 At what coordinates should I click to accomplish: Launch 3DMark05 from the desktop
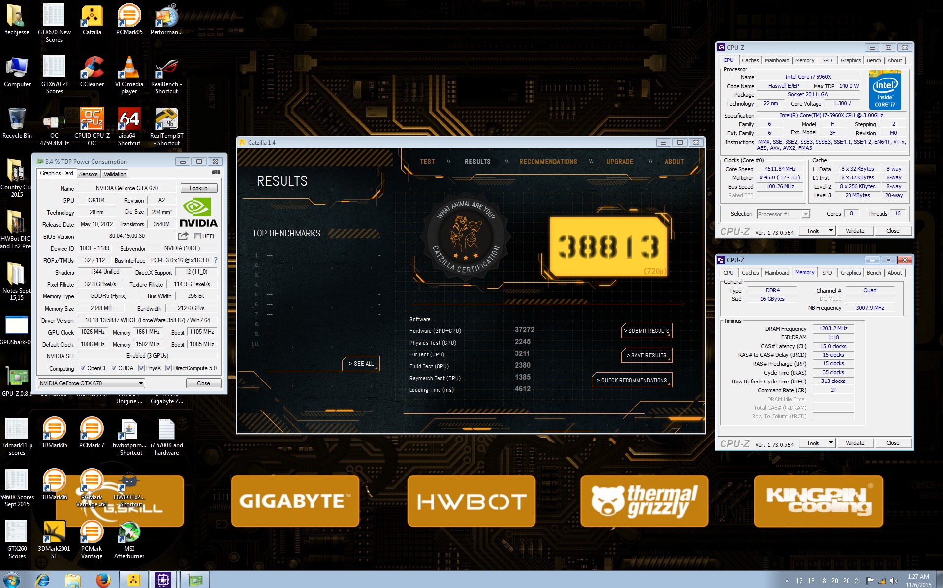tap(54, 433)
